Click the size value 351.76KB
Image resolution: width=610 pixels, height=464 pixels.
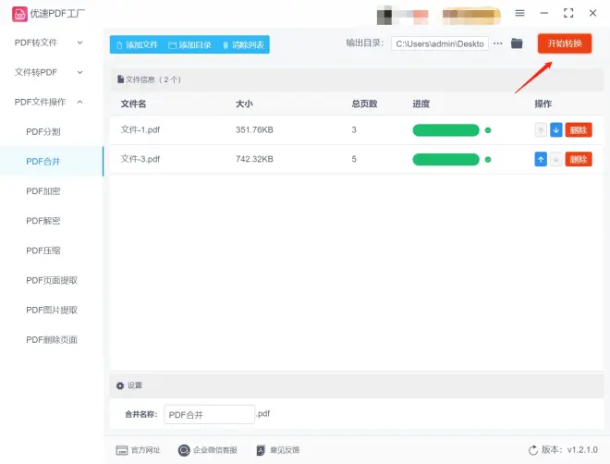[254, 130]
